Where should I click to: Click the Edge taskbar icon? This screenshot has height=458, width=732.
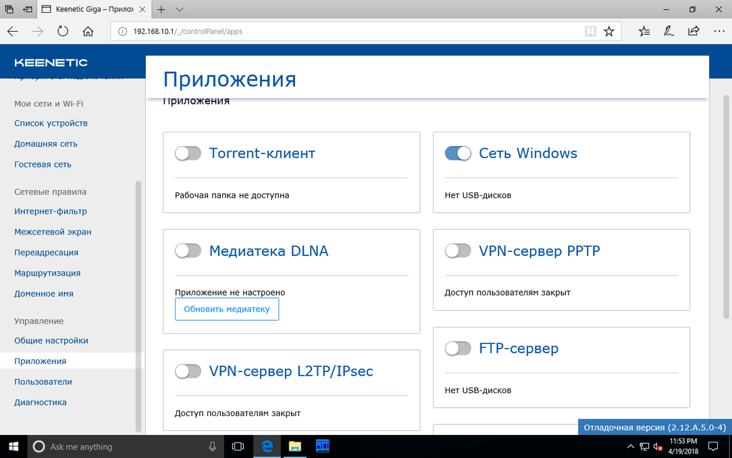click(267, 447)
